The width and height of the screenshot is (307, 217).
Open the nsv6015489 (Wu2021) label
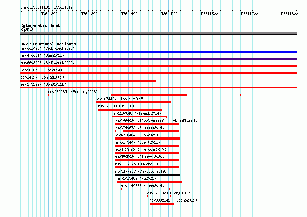pos(136,178)
